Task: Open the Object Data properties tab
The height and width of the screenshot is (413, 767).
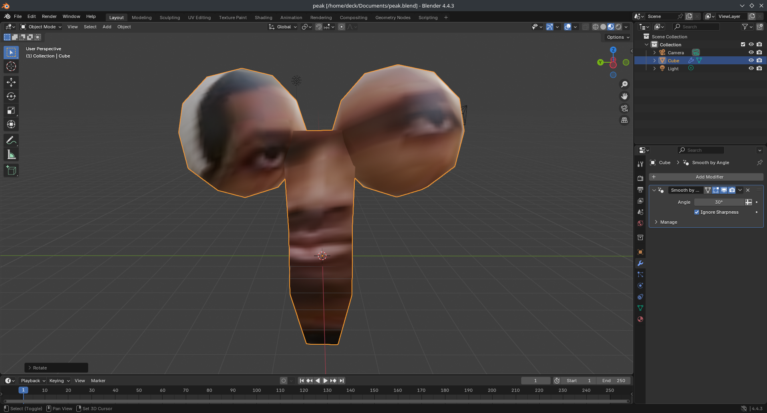Action: coord(640,308)
